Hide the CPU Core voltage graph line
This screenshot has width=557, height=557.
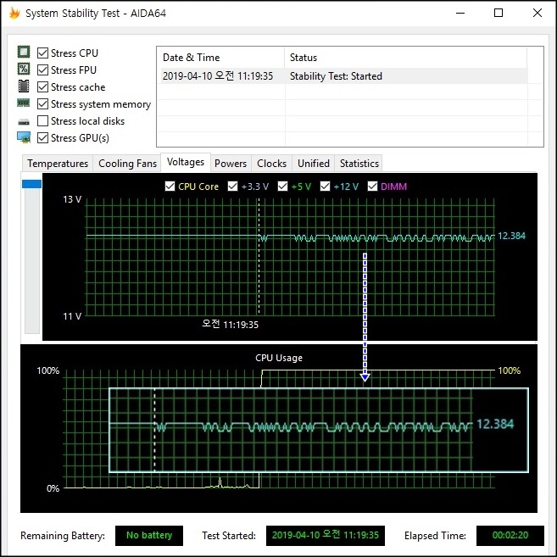point(170,187)
